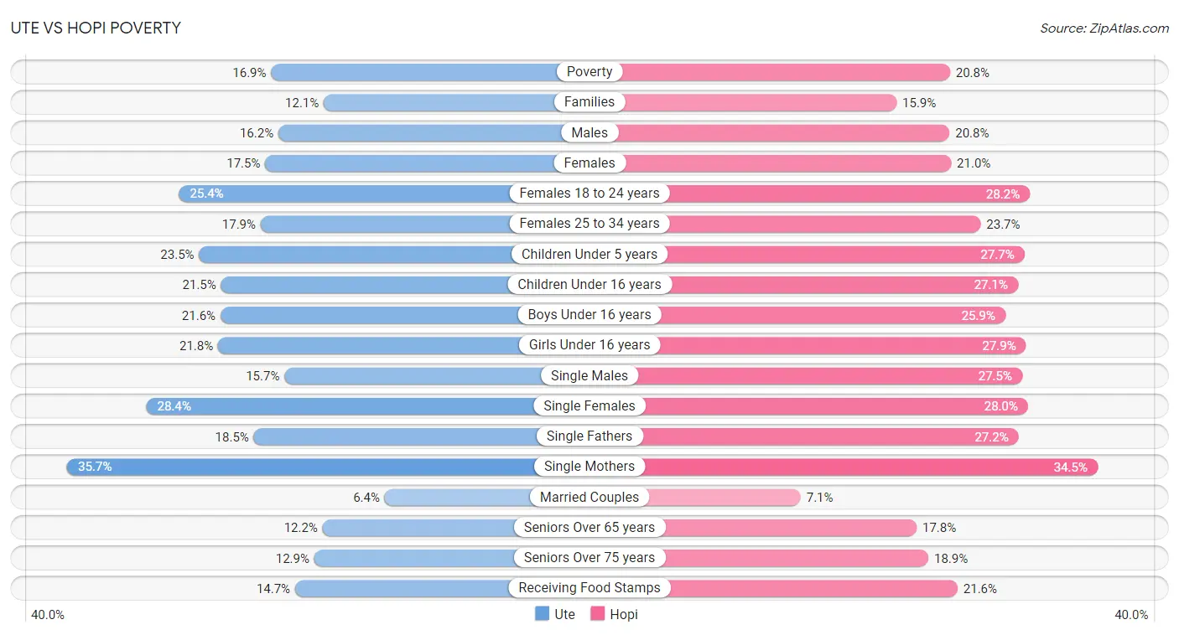This screenshot has width=1179, height=635.
Task: Toggle the Ute legend label
Action: point(564,614)
